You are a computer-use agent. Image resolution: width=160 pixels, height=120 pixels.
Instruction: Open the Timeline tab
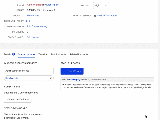pyautogui.click(x=43, y=54)
